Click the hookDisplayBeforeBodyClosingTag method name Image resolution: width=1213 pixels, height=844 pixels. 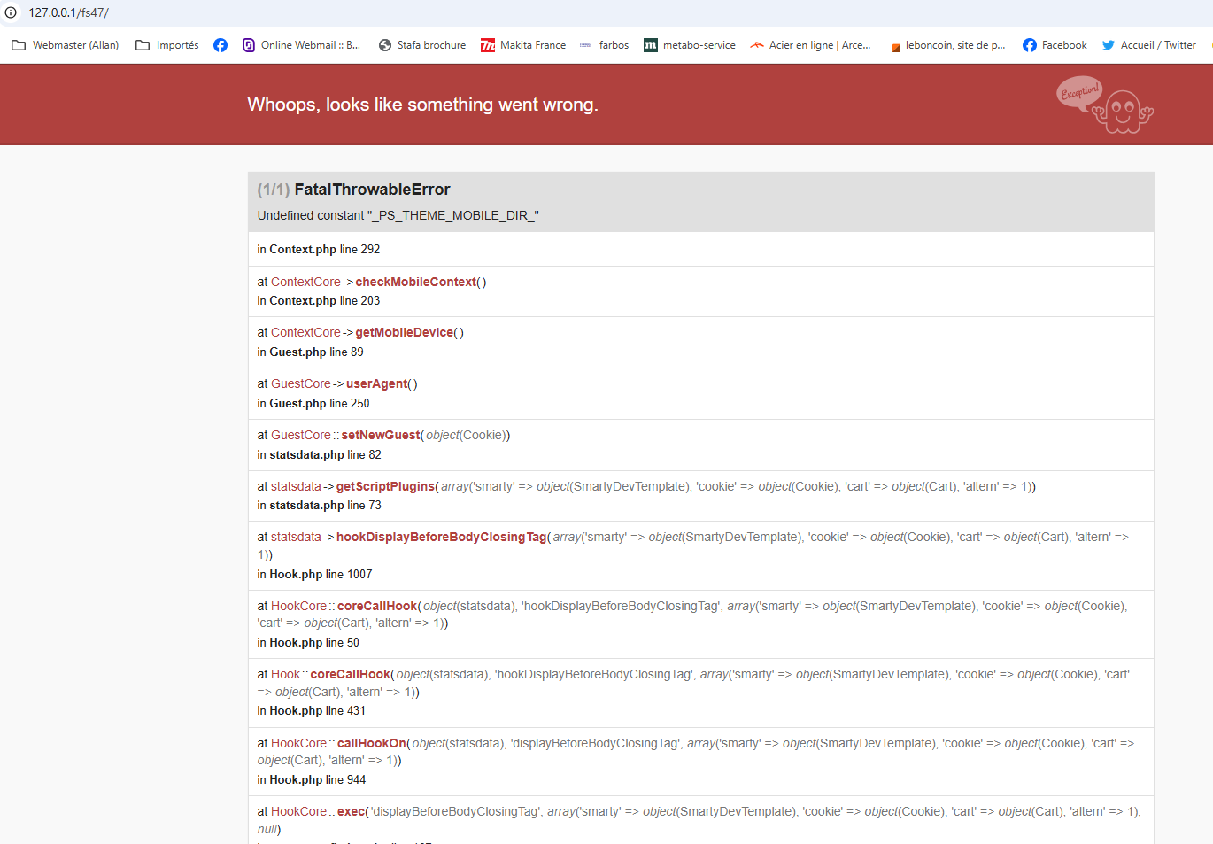pyautogui.click(x=442, y=537)
